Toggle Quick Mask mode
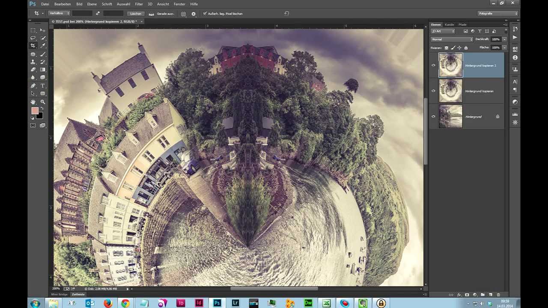The width and height of the screenshot is (548, 308). point(33,125)
